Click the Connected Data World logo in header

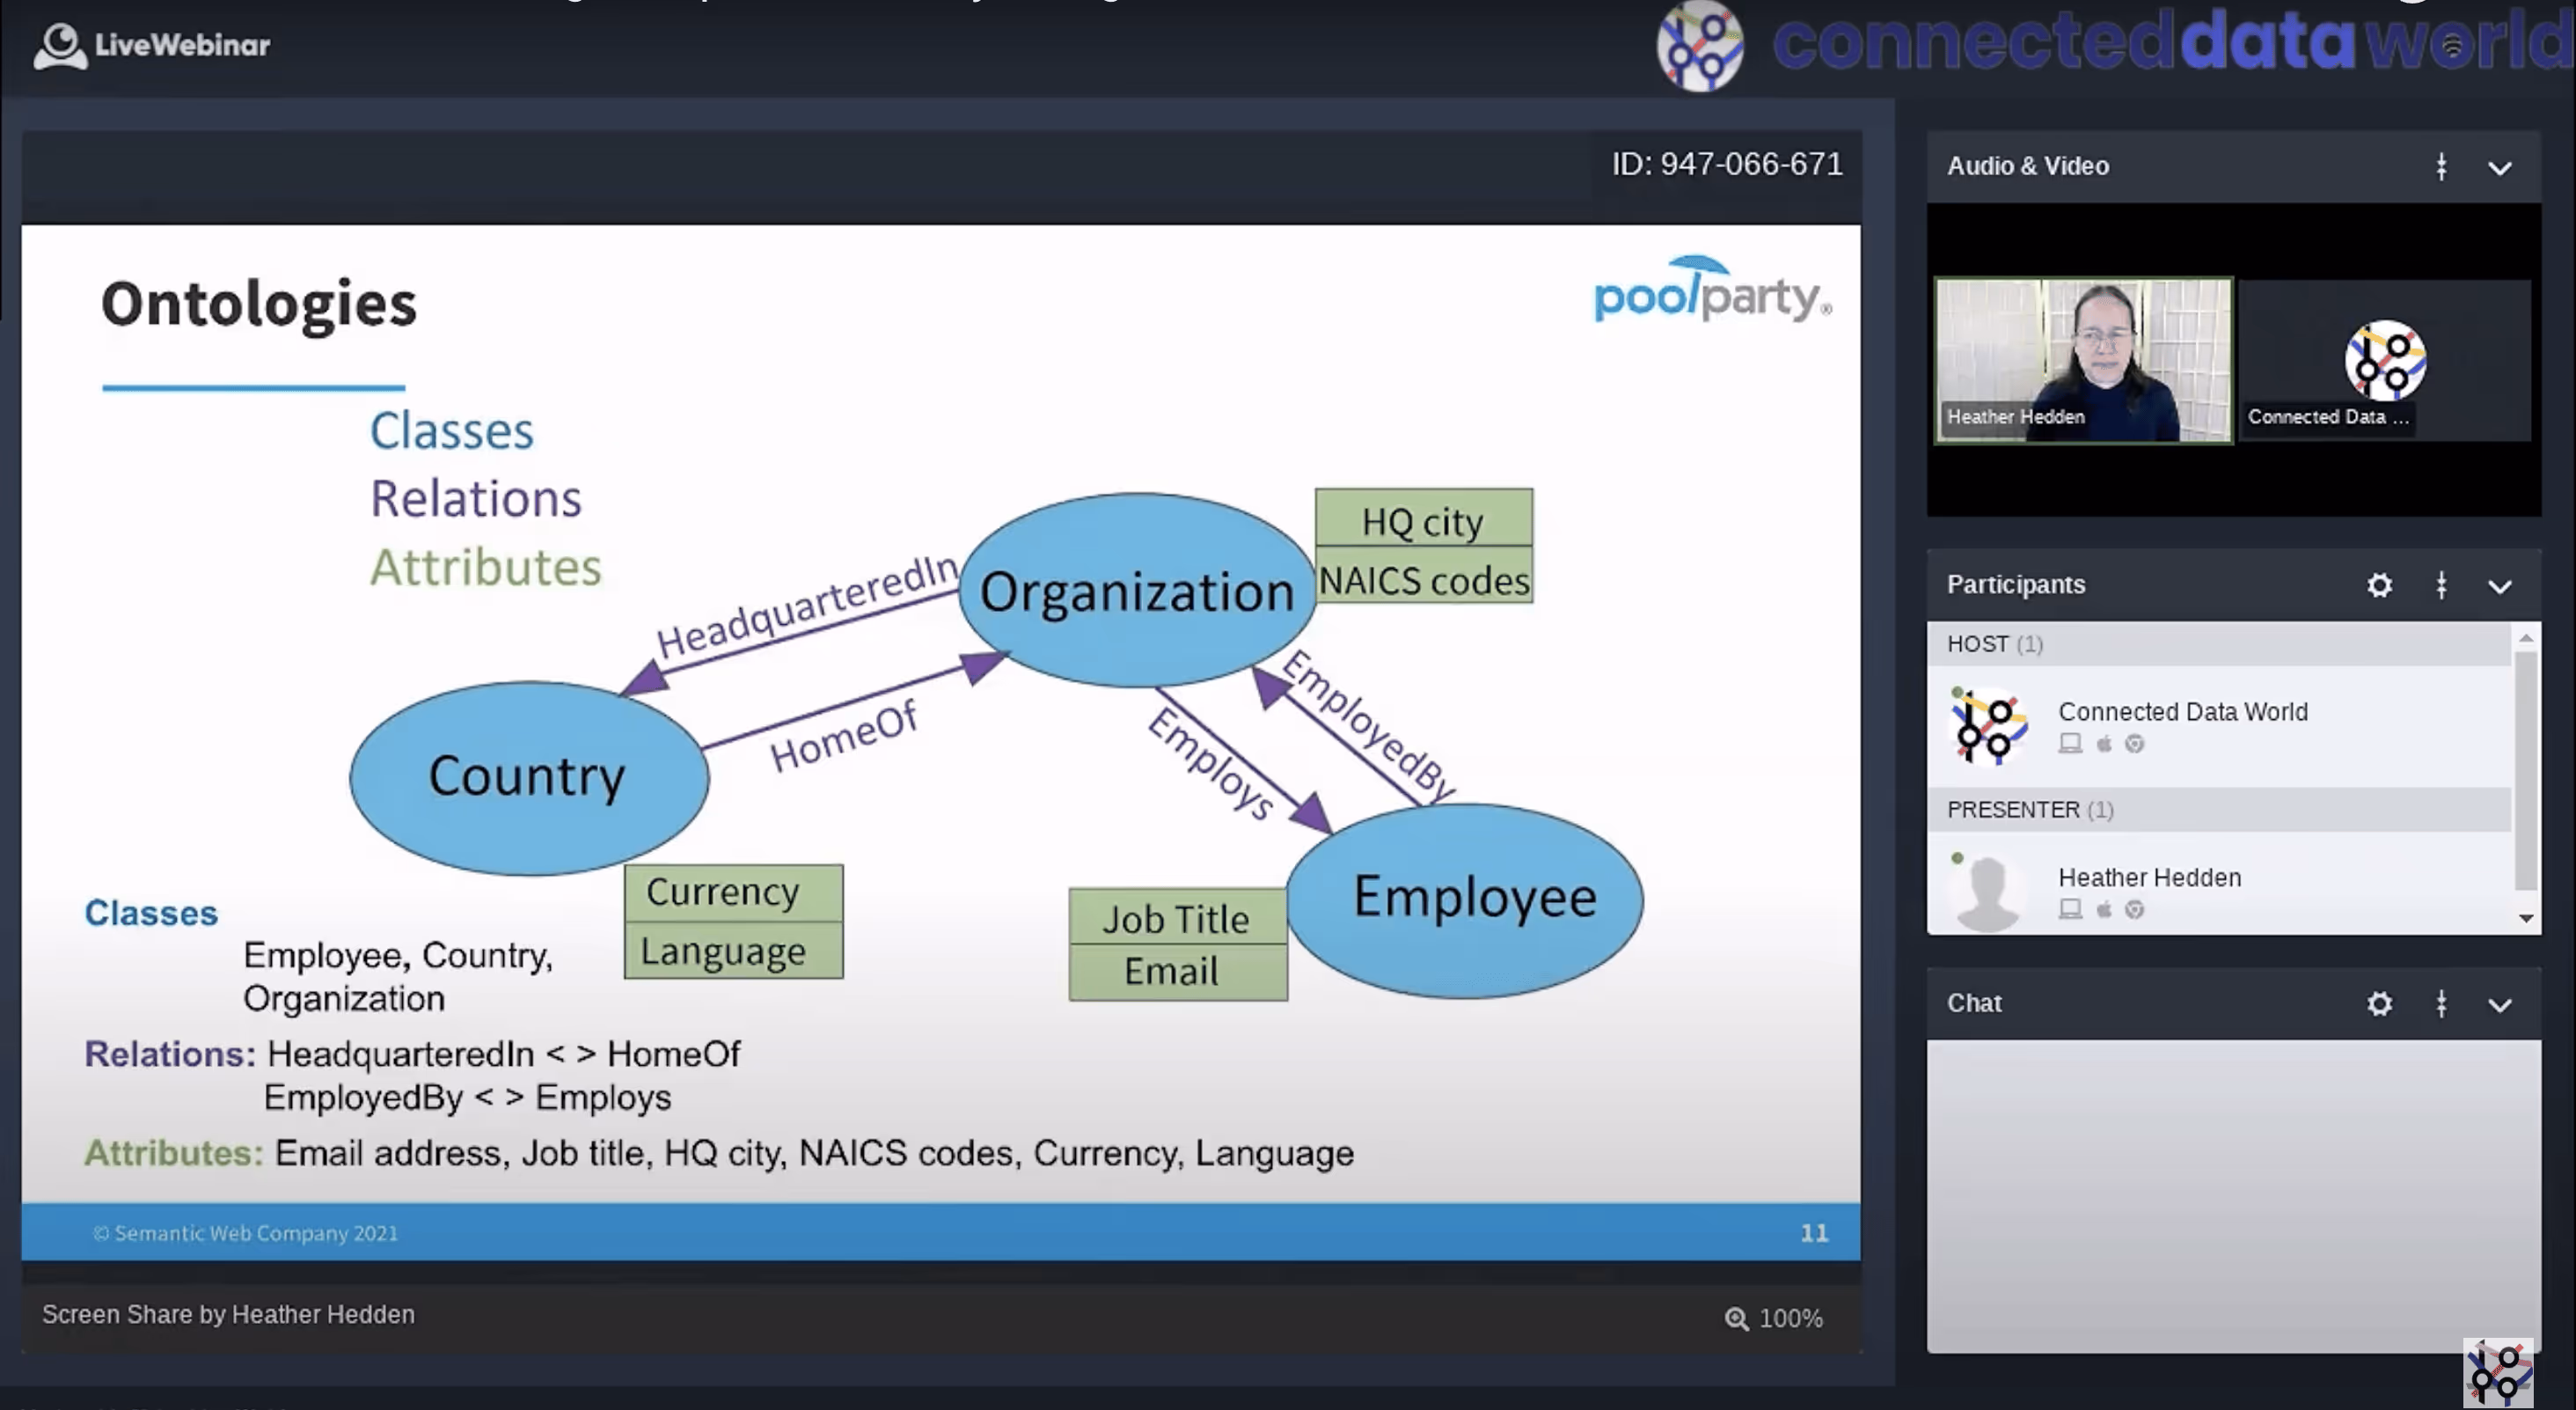tap(1700, 47)
